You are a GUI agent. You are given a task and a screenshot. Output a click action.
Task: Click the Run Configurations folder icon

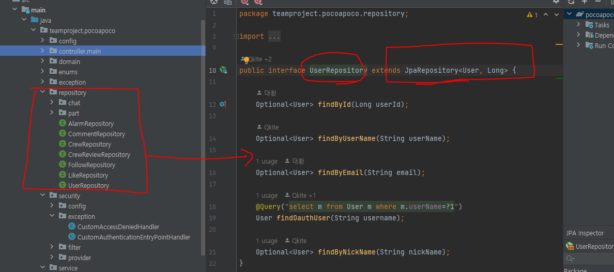pyautogui.click(x=589, y=45)
